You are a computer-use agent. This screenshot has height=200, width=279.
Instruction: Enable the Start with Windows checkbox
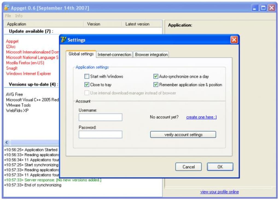[87, 76]
